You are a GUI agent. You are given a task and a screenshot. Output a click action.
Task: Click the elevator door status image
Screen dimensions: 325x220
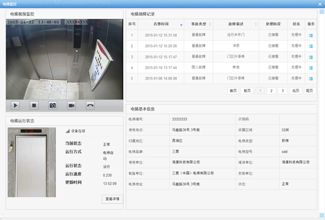coord(32,163)
